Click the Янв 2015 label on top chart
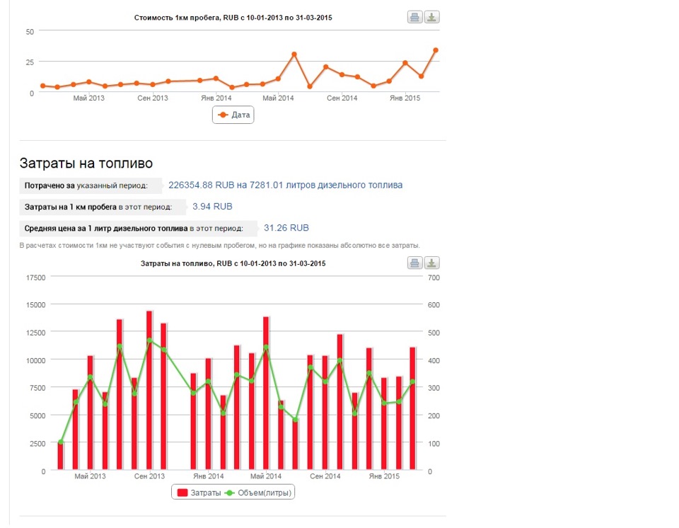Screen dimensions: 679x528 tap(405, 98)
